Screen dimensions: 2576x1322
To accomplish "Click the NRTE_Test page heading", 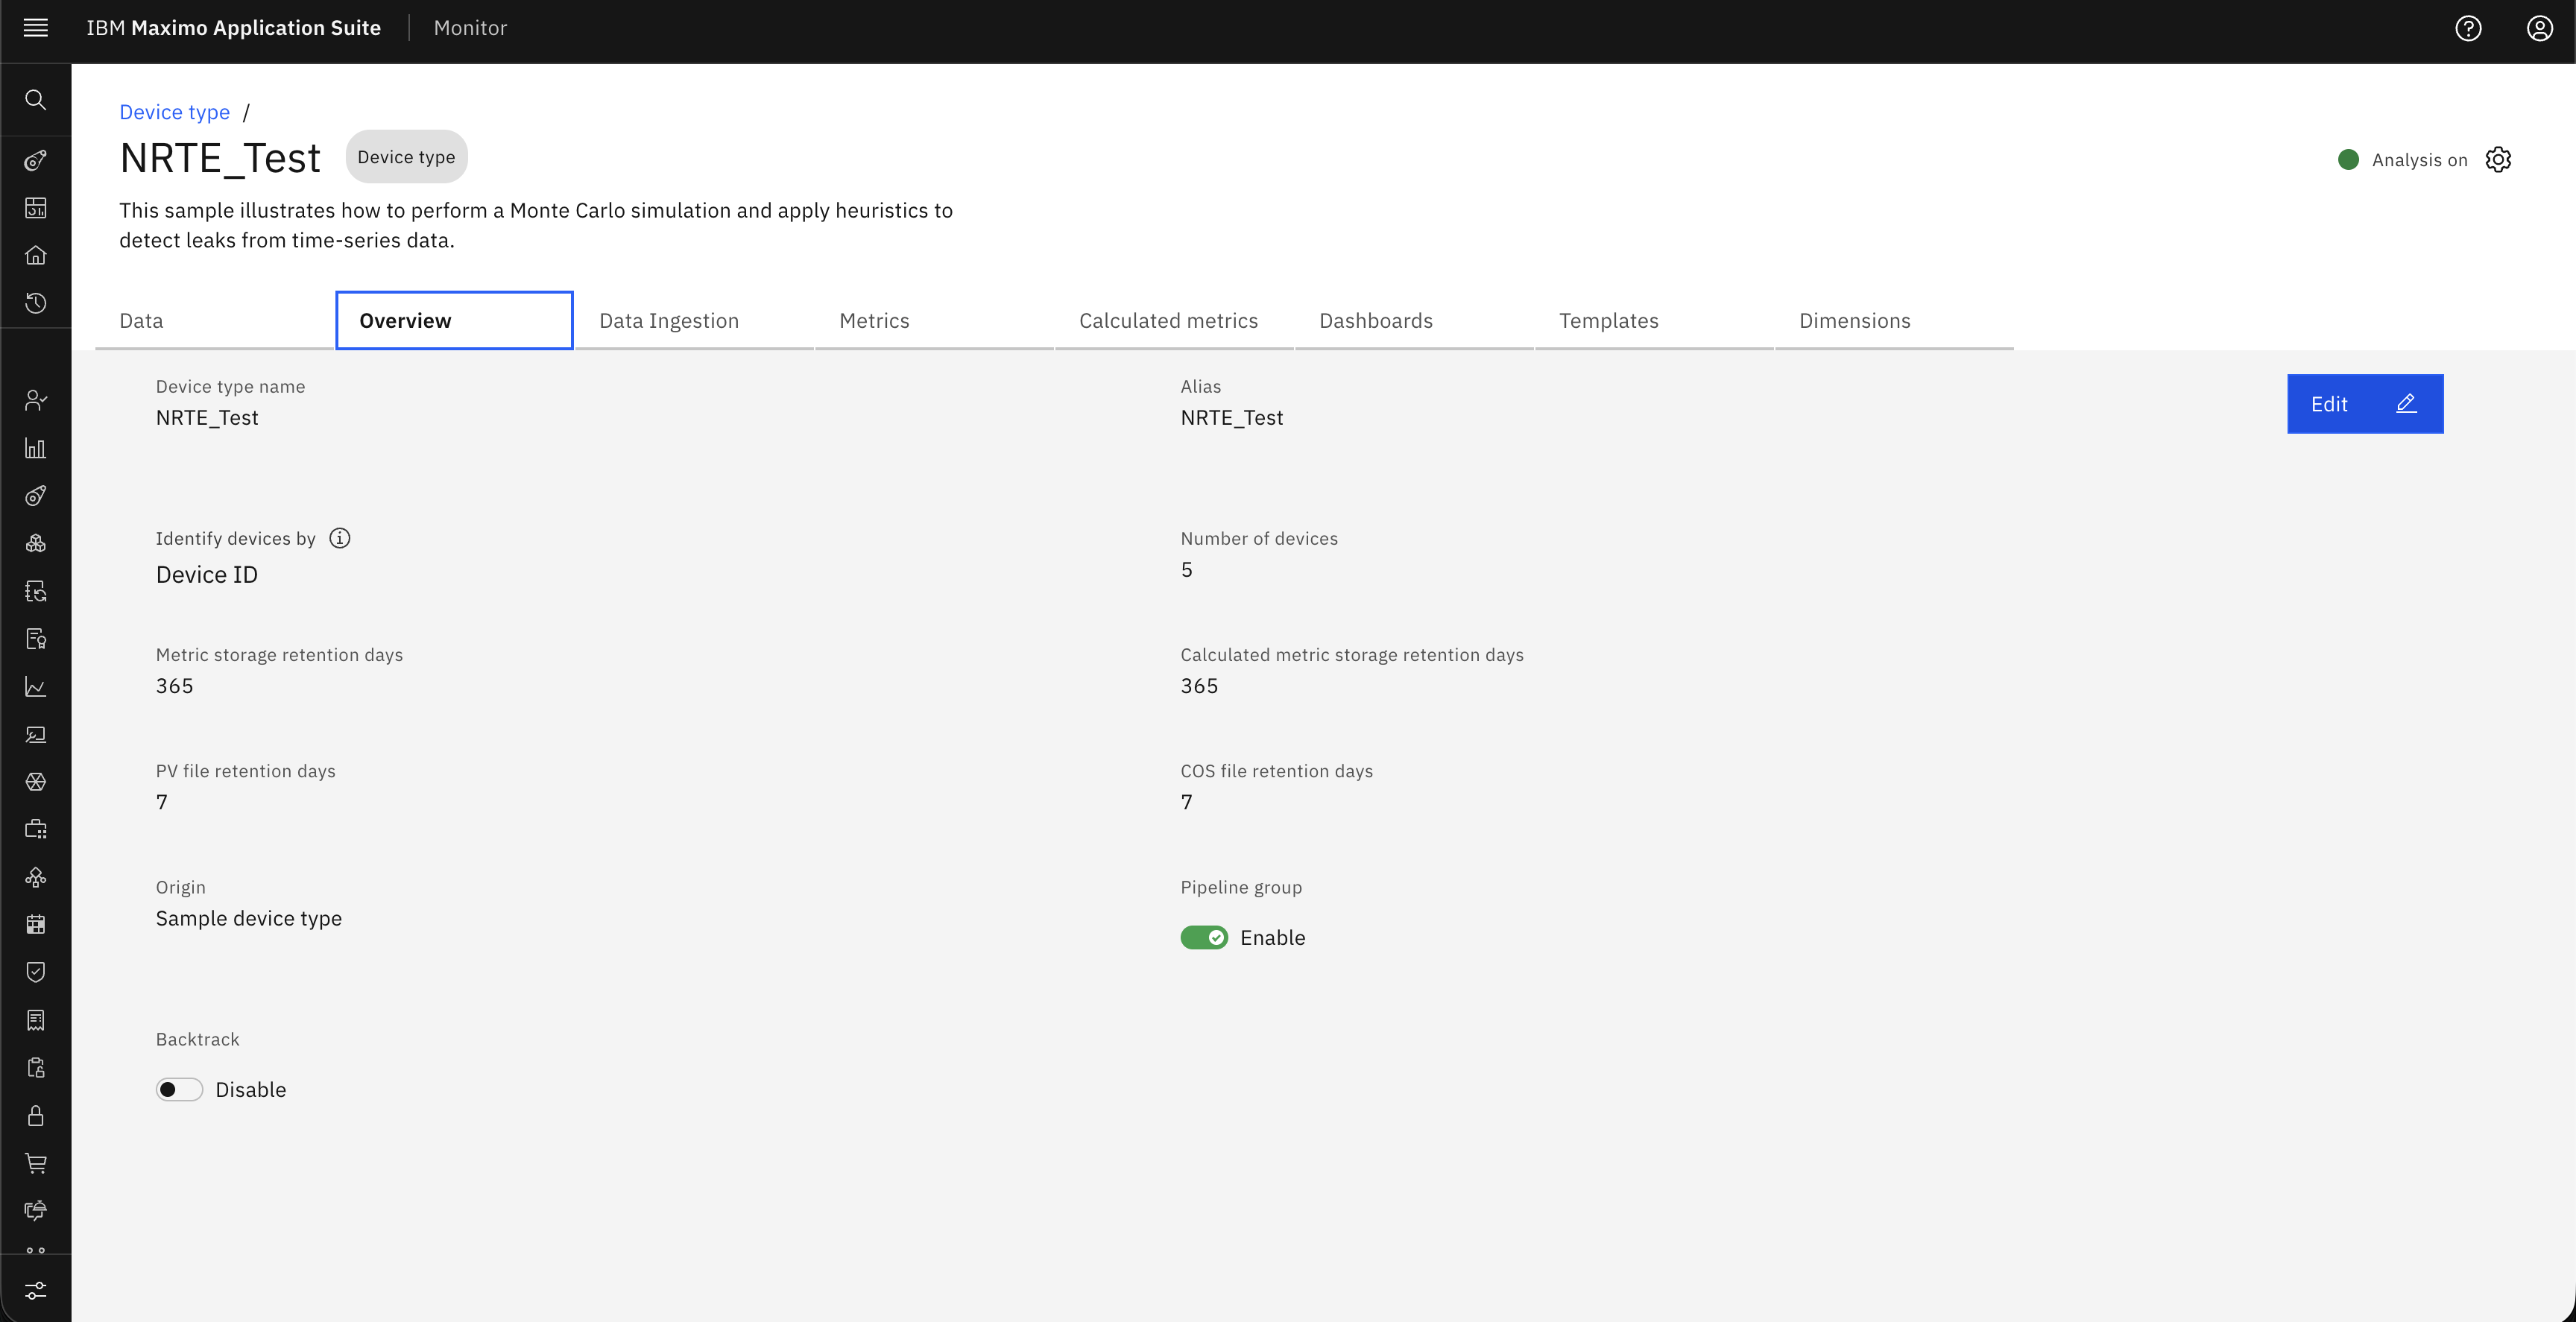I will click(x=220, y=158).
